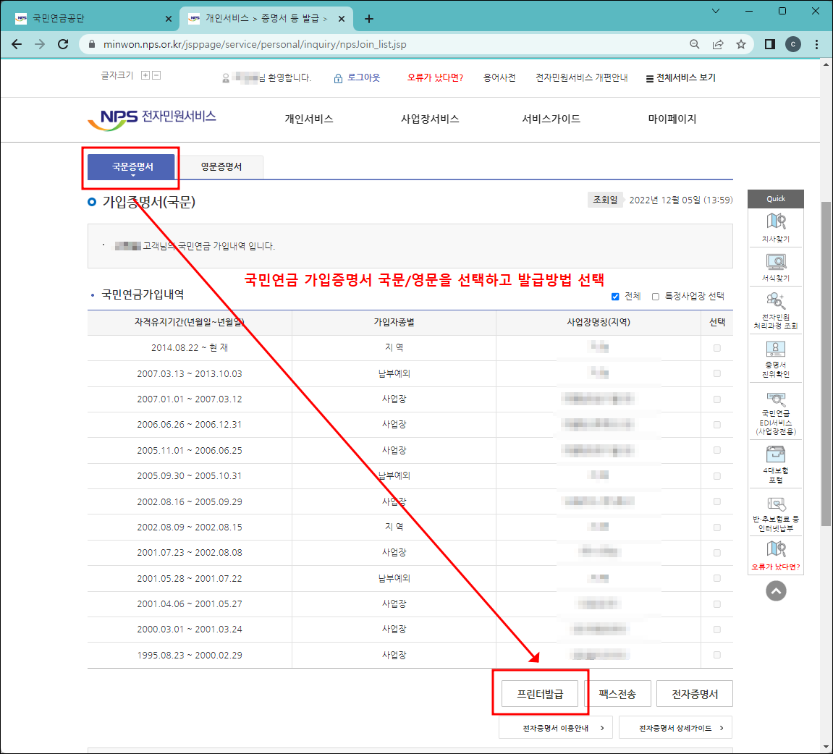Enable 특정사업장 선택 checkbox
The image size is (833, 754).
coord(655,296)
